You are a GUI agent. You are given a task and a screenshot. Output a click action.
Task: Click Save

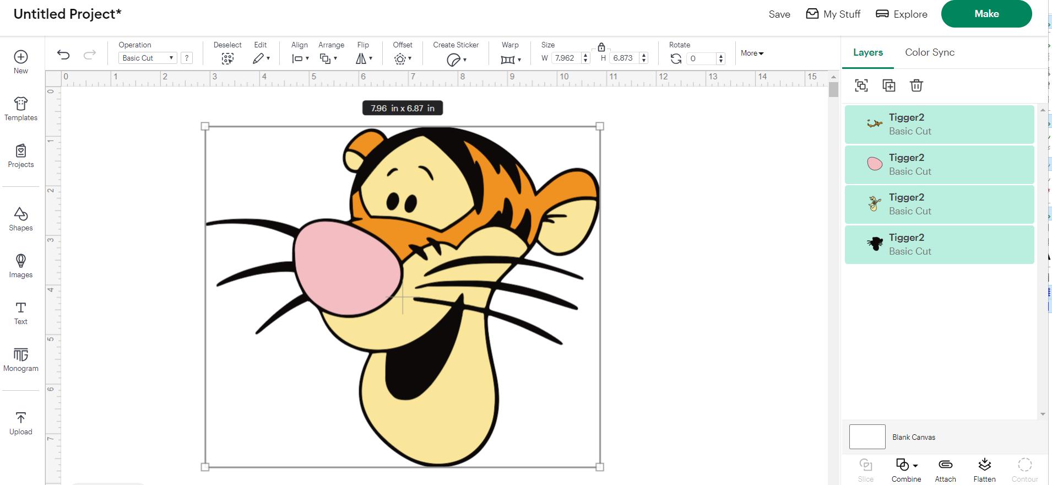pos(779,14)
